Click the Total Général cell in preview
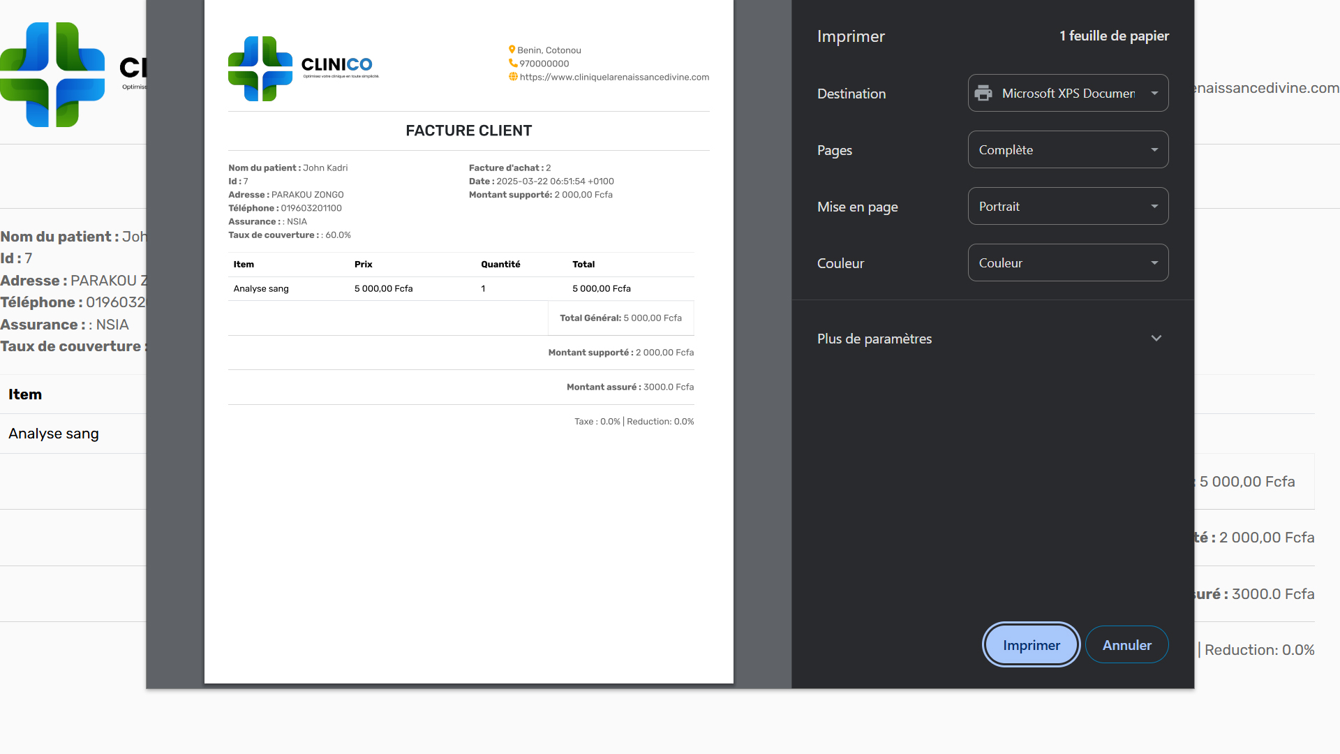 [620, 318]
